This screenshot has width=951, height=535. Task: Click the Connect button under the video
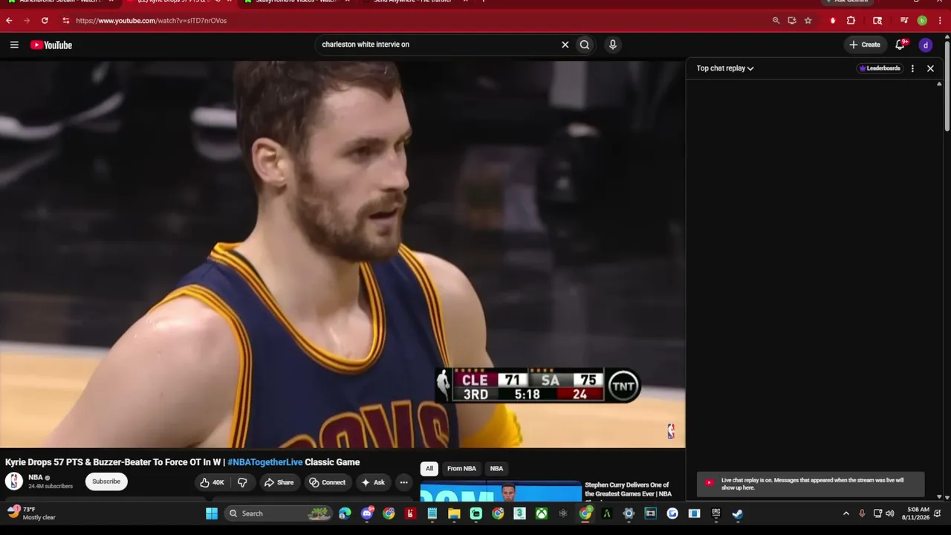[328, 482]
